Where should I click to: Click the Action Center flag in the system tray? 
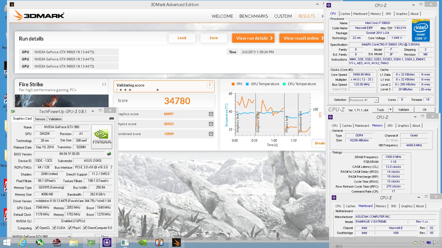(435, 242)
